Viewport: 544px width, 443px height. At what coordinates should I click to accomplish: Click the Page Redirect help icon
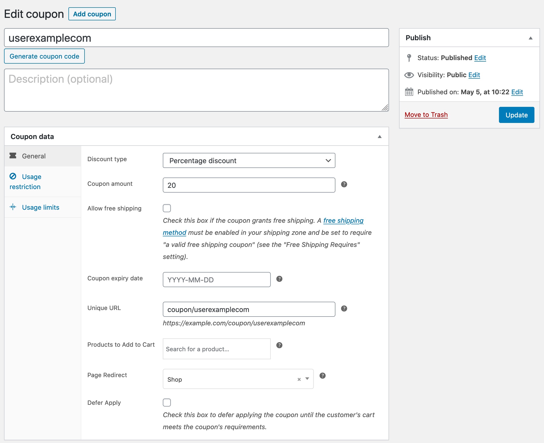pos(322,376)
